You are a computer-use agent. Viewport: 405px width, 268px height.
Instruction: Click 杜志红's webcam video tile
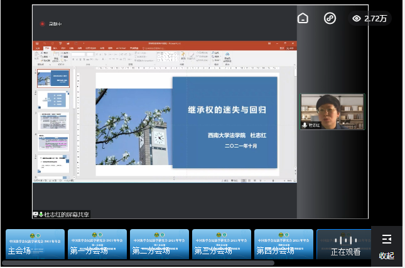tap(332, 111)
